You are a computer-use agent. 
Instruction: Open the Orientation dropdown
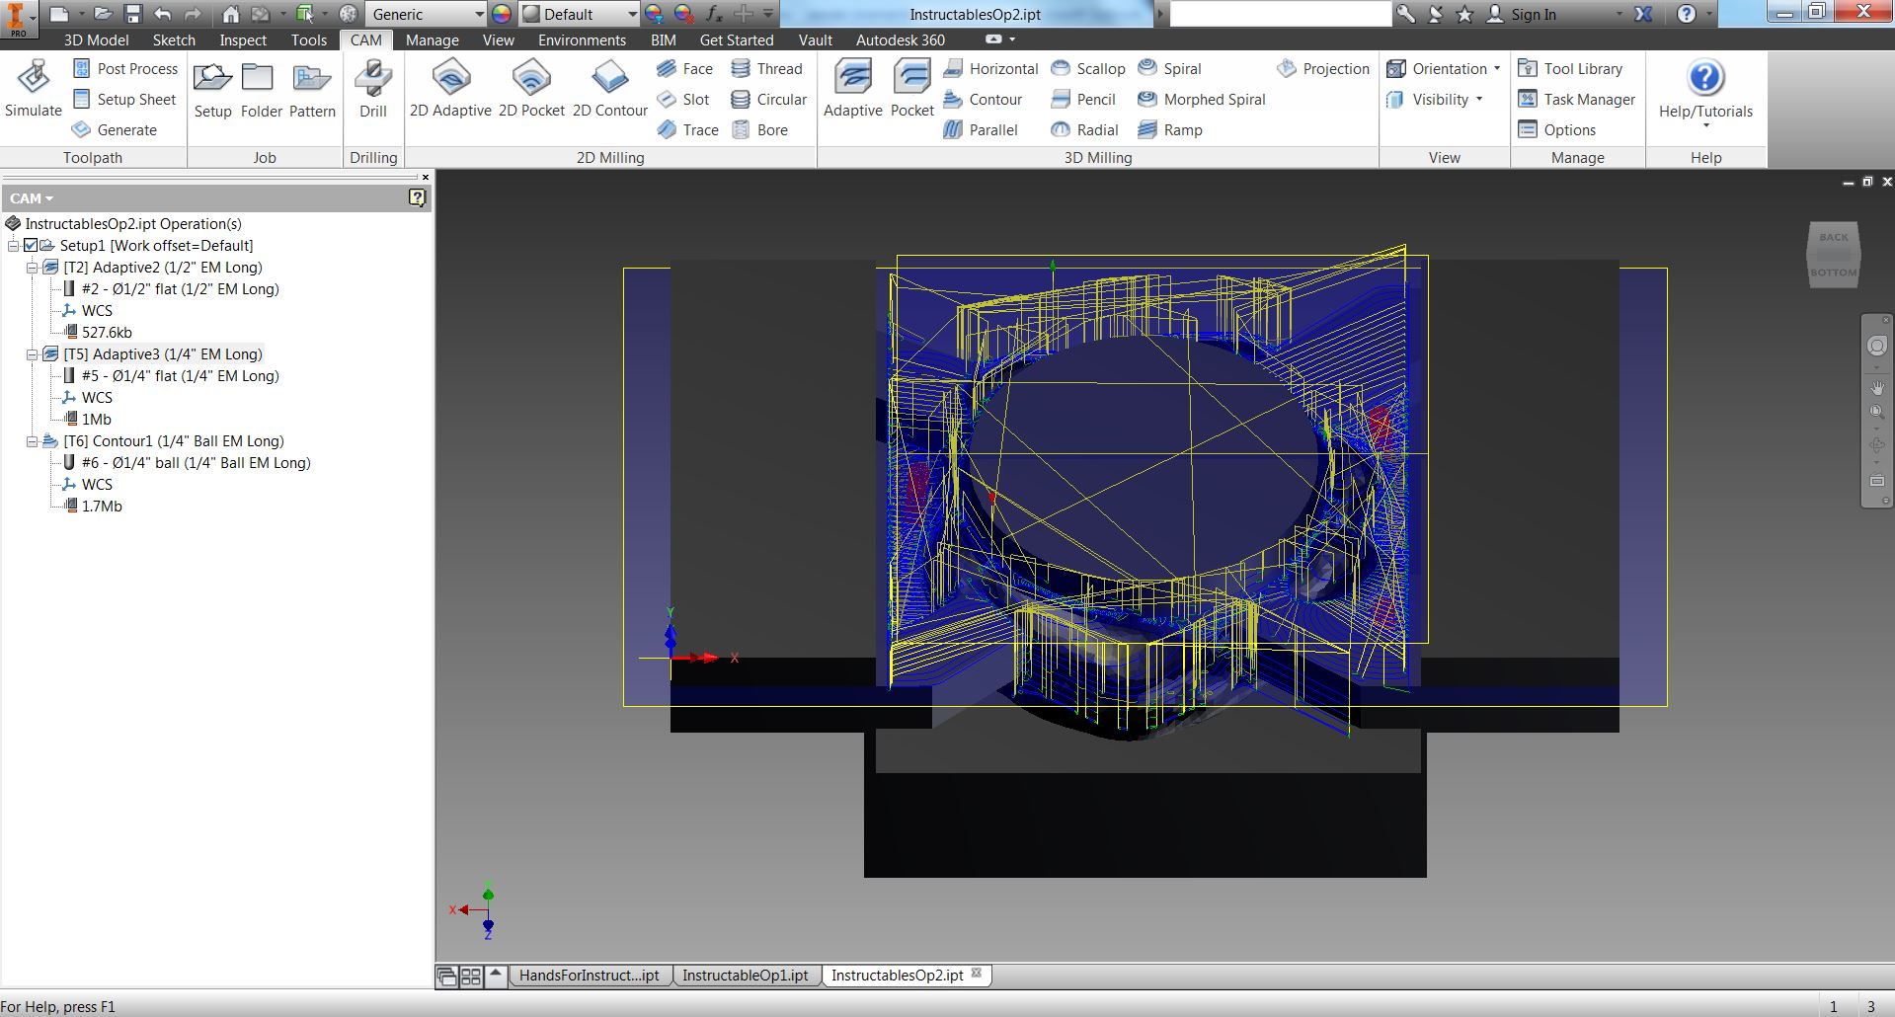tap(1444, 68)
